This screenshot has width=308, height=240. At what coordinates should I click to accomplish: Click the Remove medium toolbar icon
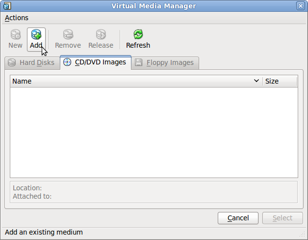point(68,39)
